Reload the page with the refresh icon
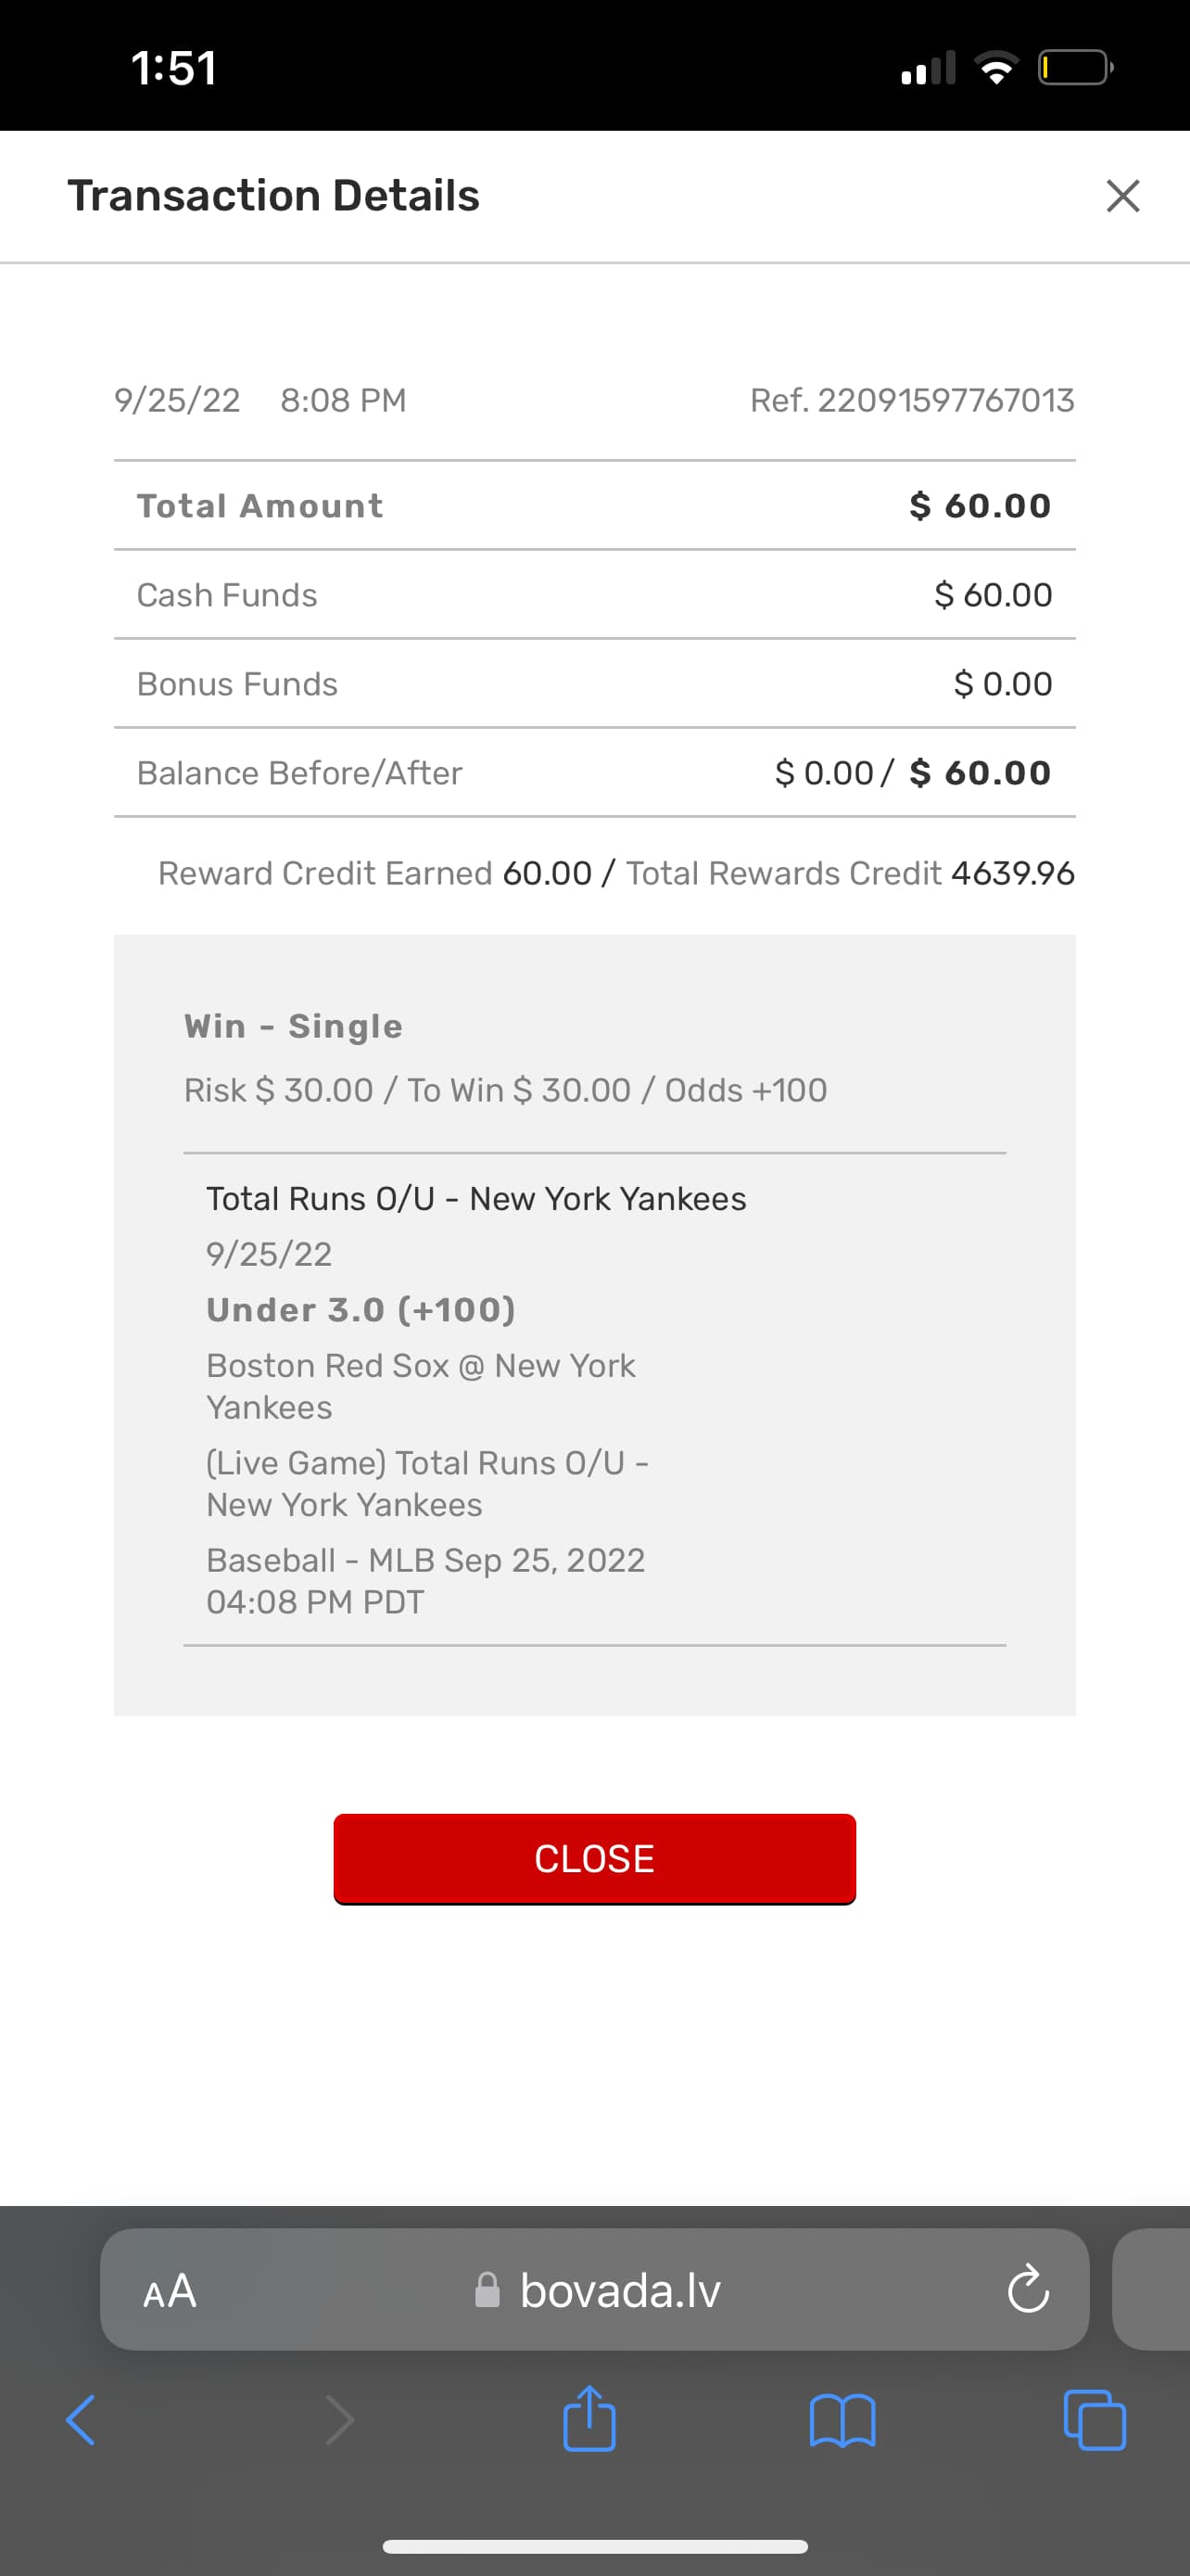The height and width of the screenshot is (2576, 1190). [x=1027, y=2290]
